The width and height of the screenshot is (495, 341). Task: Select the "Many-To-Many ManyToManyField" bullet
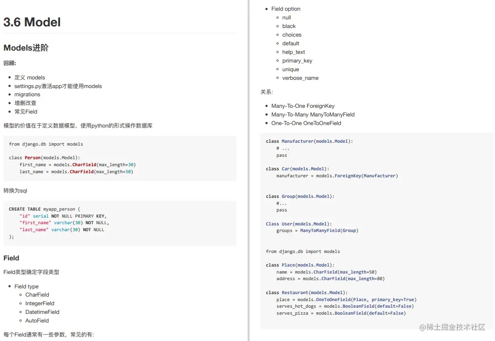tap(313, 114)
